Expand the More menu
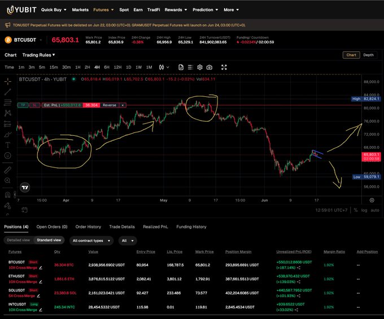Viewport: 384px width, 319px height. 231,10
